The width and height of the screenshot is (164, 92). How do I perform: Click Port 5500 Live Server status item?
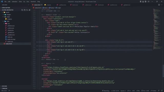coord(145,91)
